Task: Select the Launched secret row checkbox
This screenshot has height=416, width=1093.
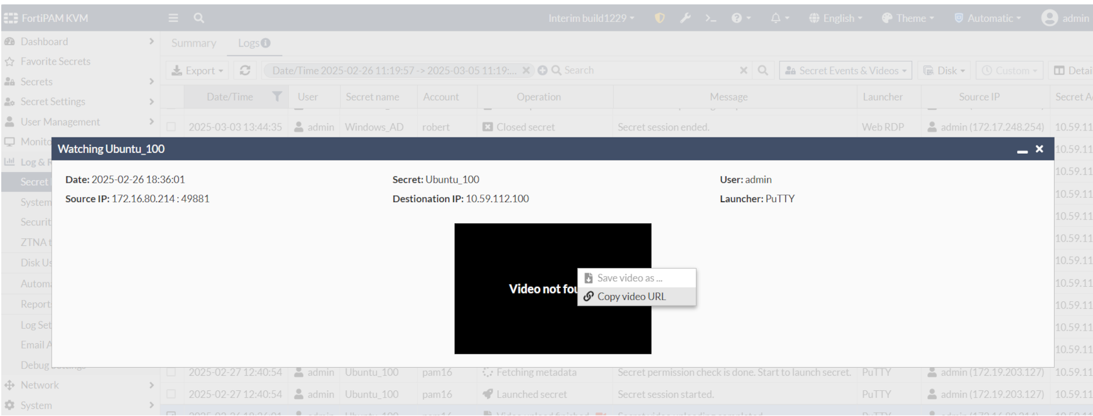Action: [x=171, y=394]
